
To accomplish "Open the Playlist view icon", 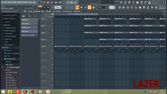I will (120, 7).
